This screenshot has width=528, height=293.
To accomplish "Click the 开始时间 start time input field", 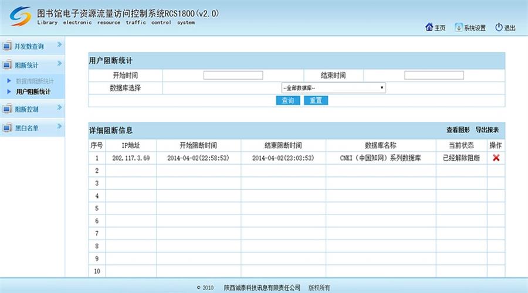I will [233, 76].
